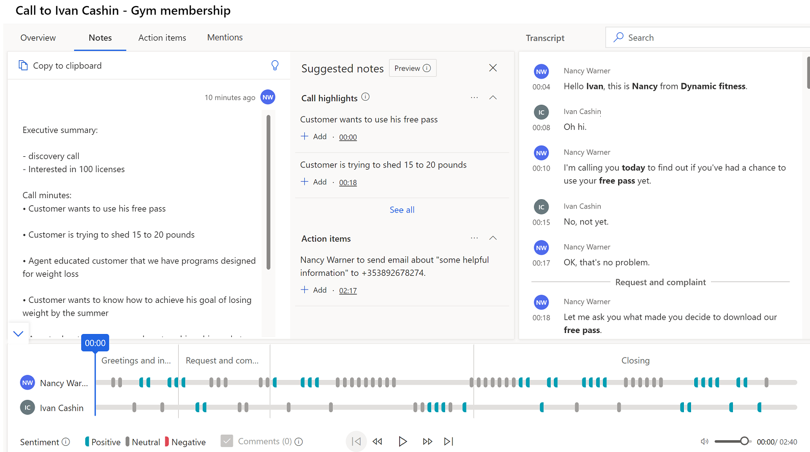Open the Action items tab
The width and height of the screenshot is (810, 452).
(162, 38)
